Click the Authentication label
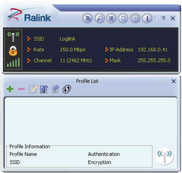The height and width of the screenshot is (173, 182). [104, 154]
